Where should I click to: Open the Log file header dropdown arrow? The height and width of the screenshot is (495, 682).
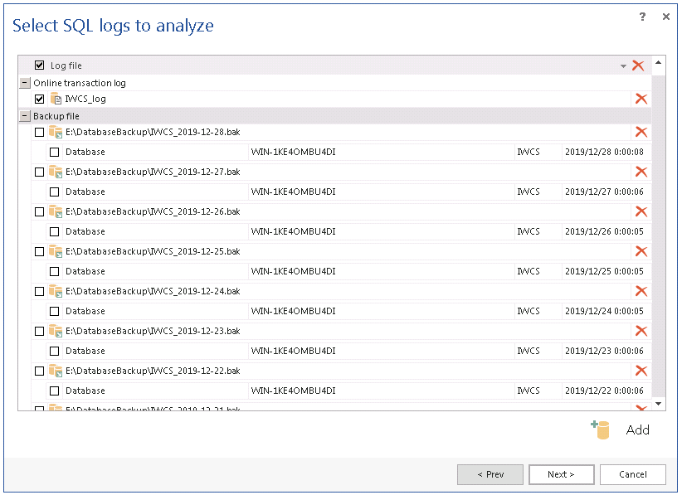pyautogui.click(x=623, y=66)
